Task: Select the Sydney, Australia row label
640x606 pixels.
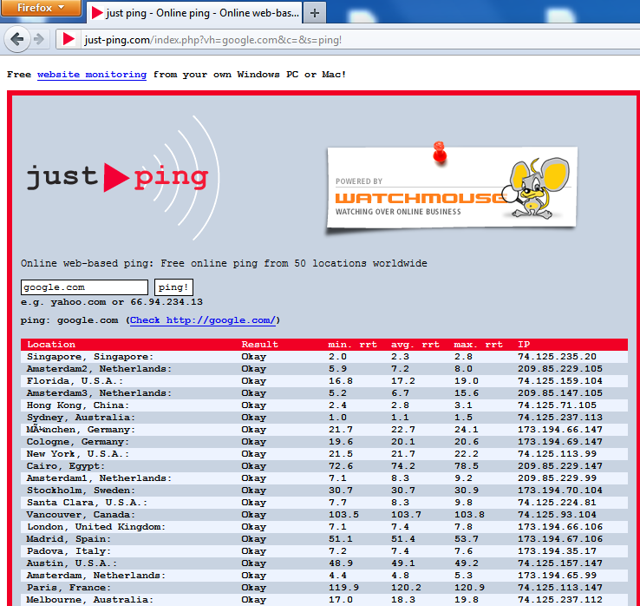Action: click(81, 418)
